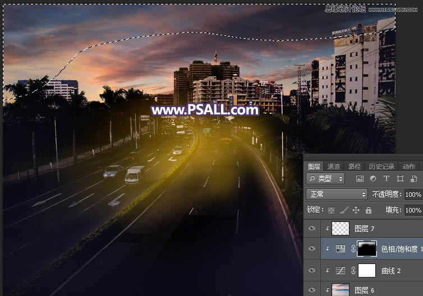Open the 历史记录 tab
Viewport: 423px width, 296px height.
(381, 166)
